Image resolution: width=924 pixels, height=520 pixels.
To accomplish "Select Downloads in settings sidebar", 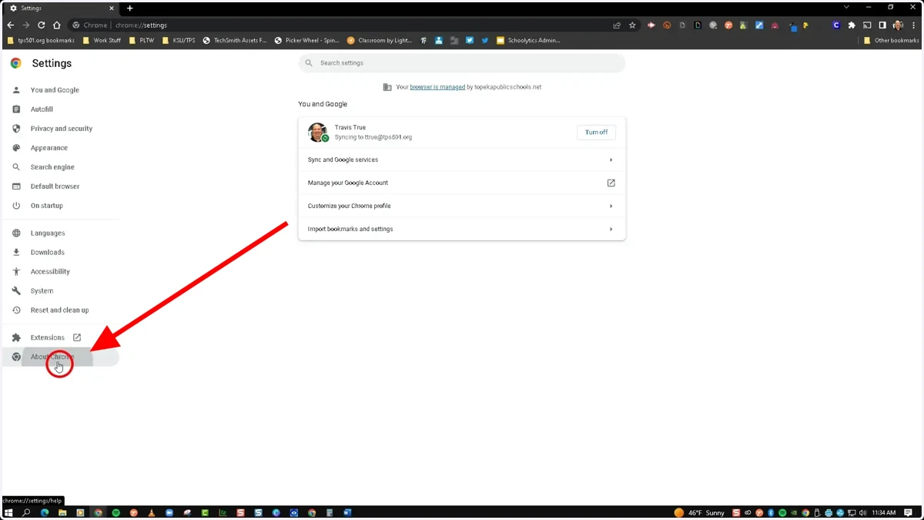I will (x=47, y=253).
